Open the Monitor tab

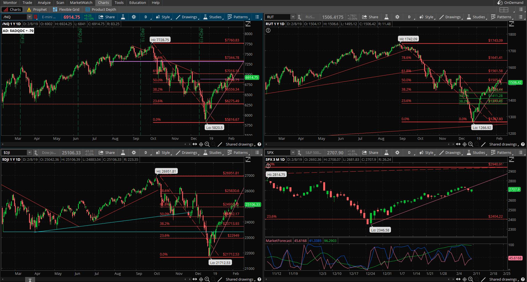click(10, 2)
